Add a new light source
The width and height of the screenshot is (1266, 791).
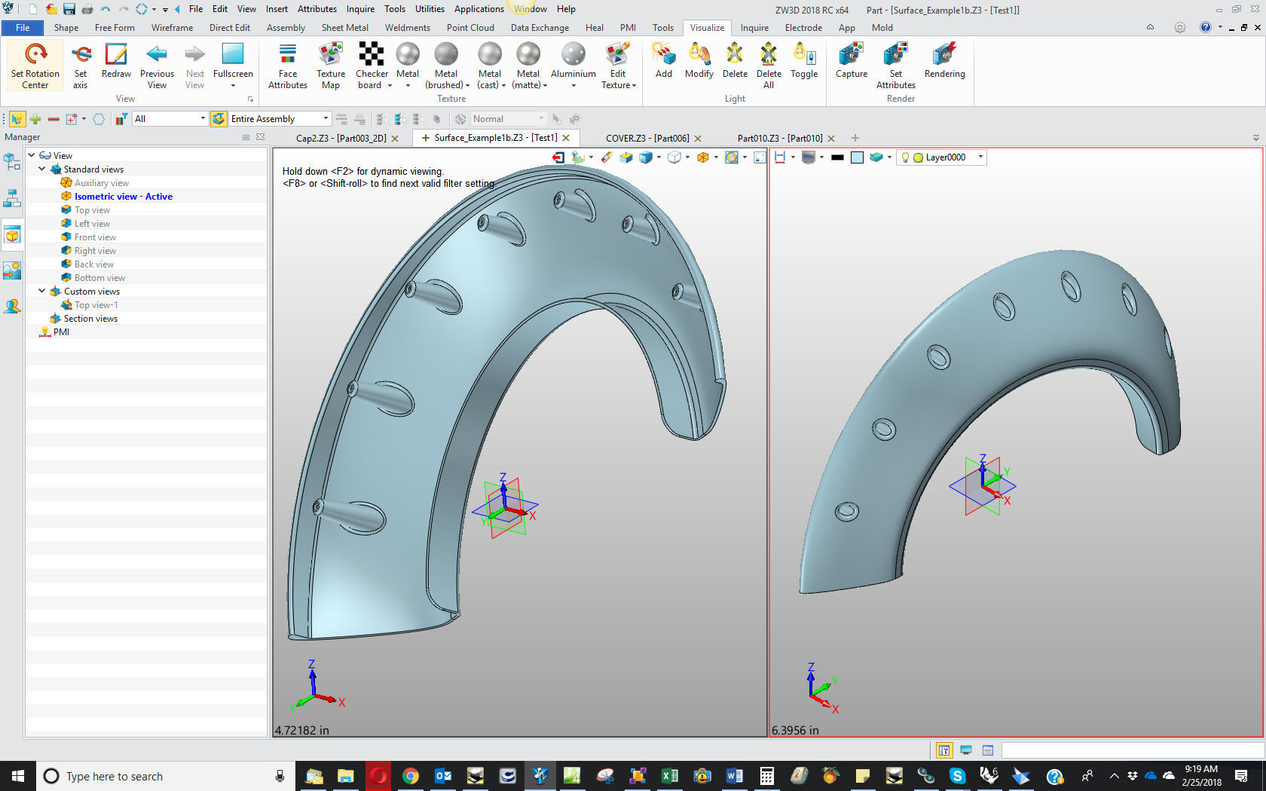pyautogui.click(x=664, y=61)
